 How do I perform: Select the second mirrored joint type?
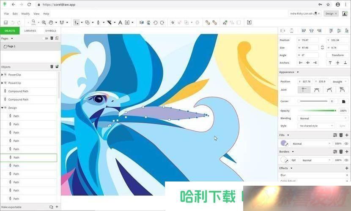tap(316, 90)
